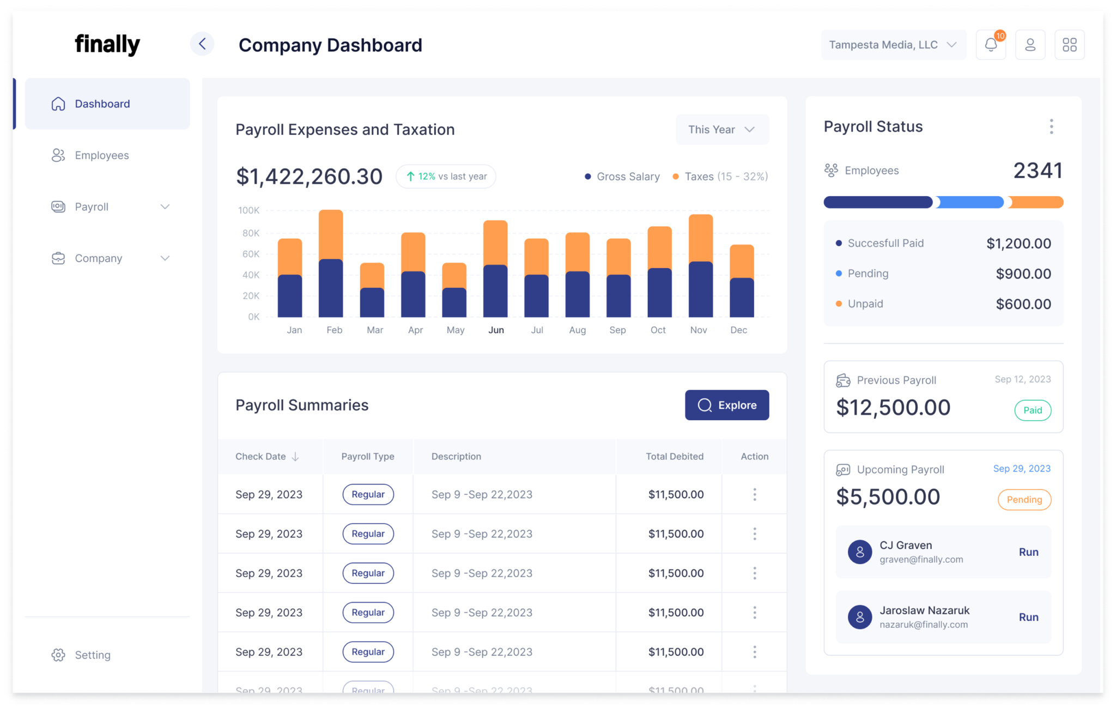1116x708 pixels.
Task: Sort by Check Date arrow
Action: coord(295,457)
